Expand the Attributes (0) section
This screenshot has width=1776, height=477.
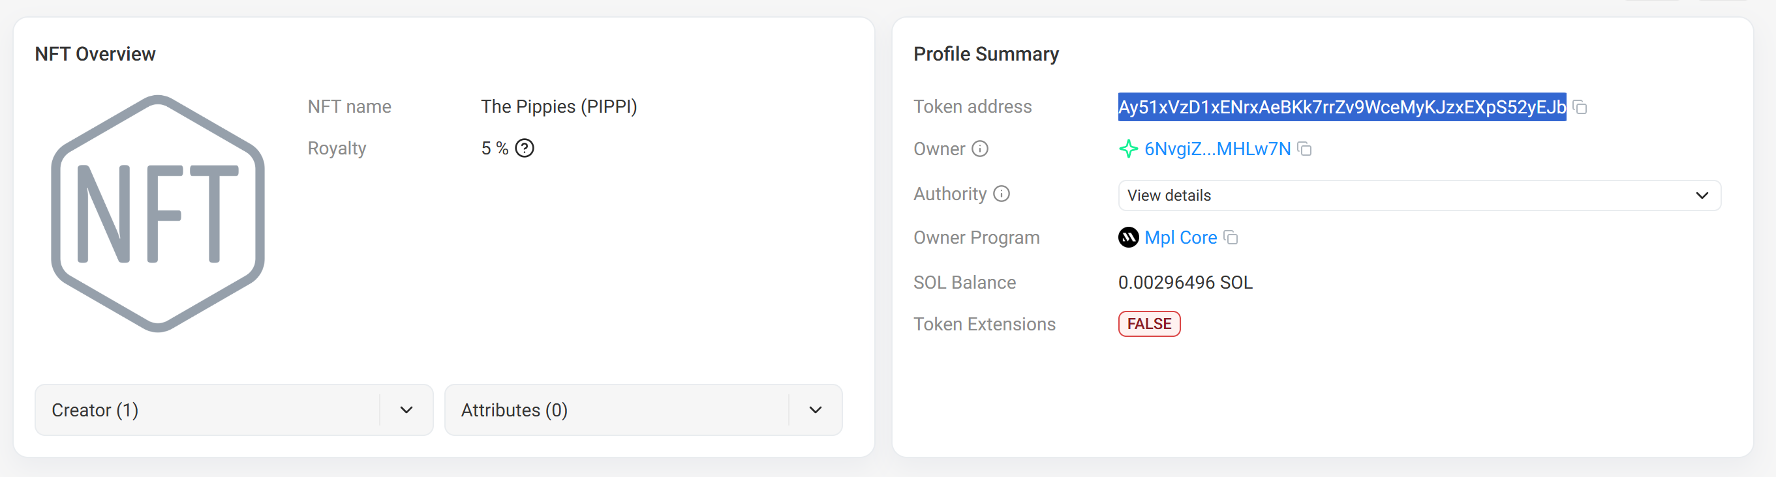pos(643,409)
